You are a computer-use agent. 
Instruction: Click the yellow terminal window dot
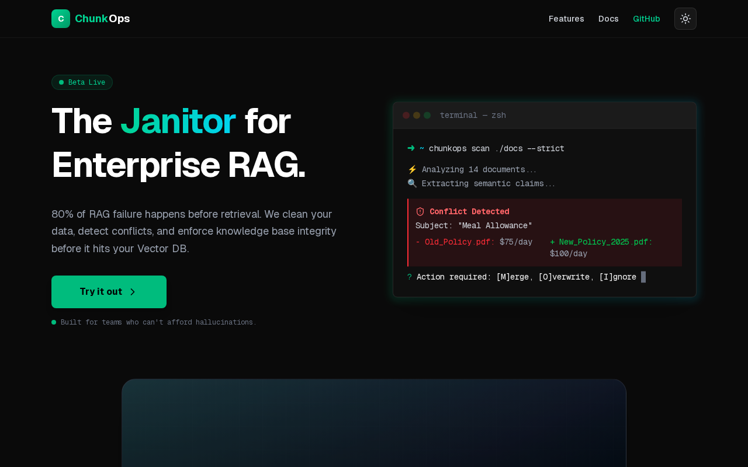click(417, 116)
